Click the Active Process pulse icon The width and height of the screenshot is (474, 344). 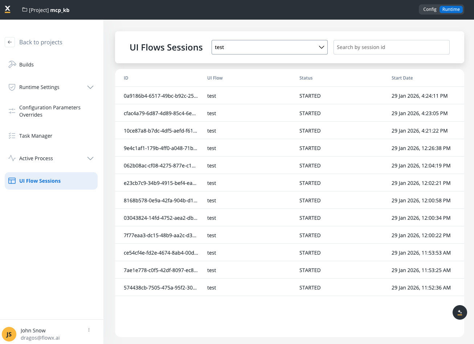coord(12,158)
